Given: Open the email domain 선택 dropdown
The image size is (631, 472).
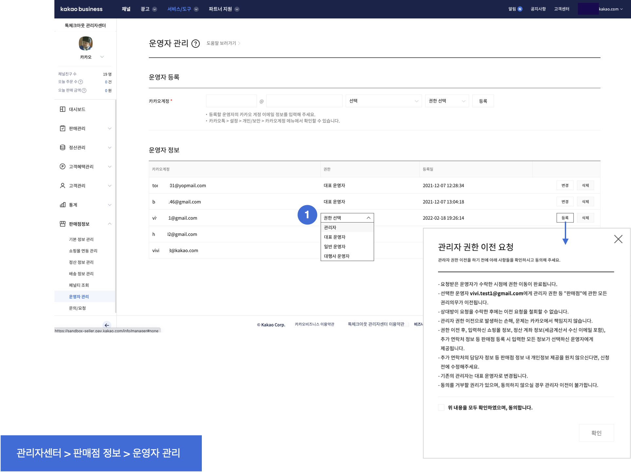Looking at the screenshot, I should (x=383, y=101).
